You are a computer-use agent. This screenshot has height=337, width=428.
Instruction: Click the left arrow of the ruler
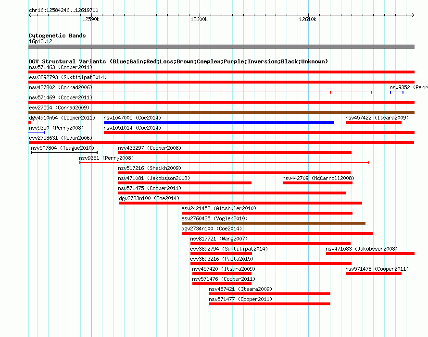(30, 15)
